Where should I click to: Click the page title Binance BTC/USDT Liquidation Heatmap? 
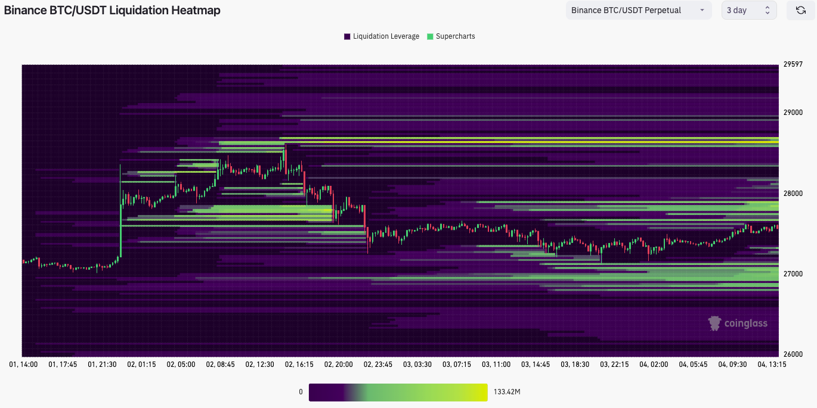[x=112, y=10]
